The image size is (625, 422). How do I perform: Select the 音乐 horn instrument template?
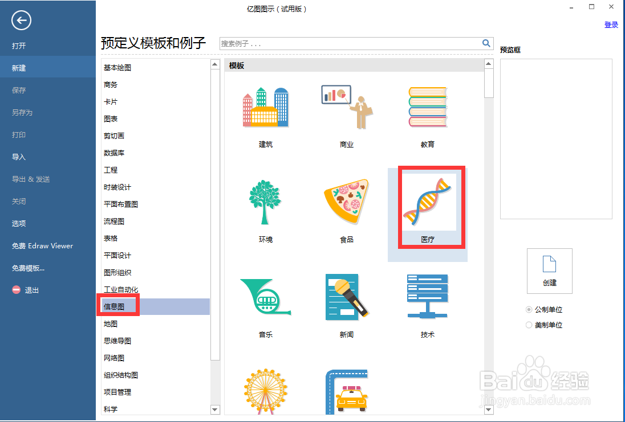point(265,297)
